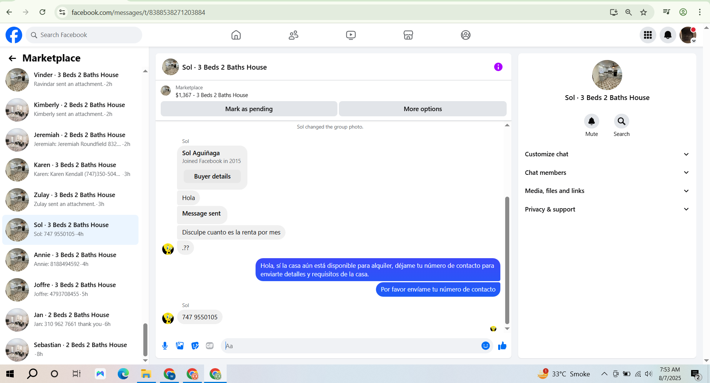This screenshot has width=710, height=383.
Task: Open the notifications bell icon
Action: [x=668, y=35]
